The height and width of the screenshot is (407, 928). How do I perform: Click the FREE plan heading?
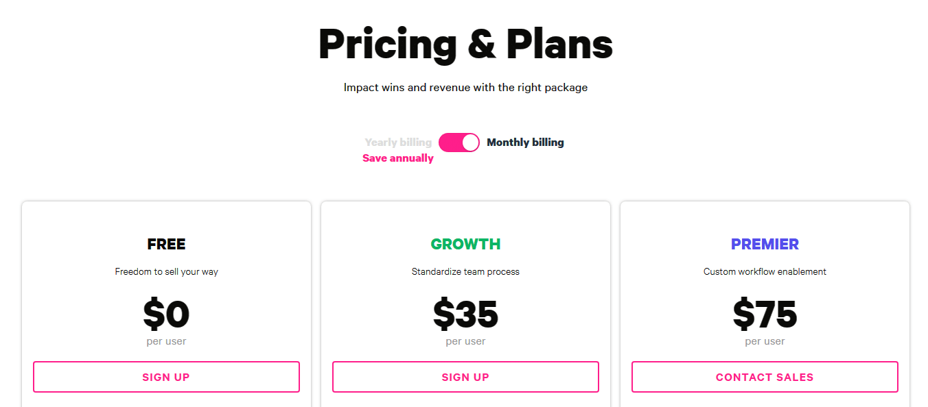point(166,244)
